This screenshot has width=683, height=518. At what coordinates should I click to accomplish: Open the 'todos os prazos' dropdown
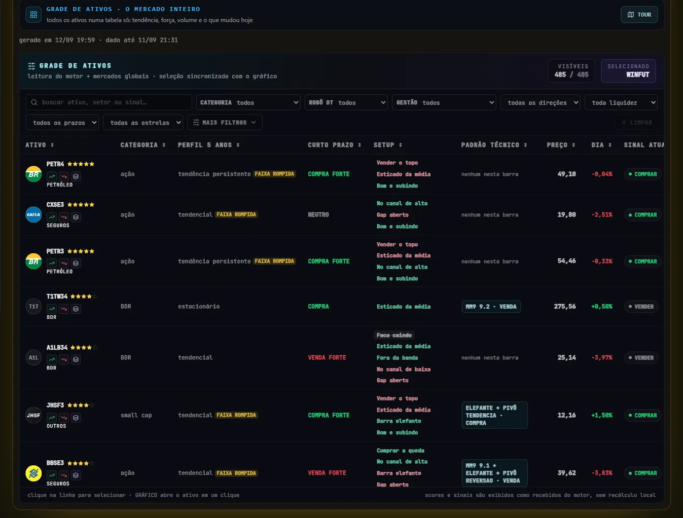pyautogui.click(x=62, y=123)
